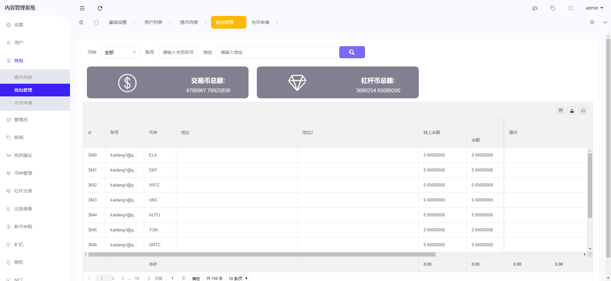Click the tag icon in header
Viewport: 611px width, 281px height.
coord(553,8)
